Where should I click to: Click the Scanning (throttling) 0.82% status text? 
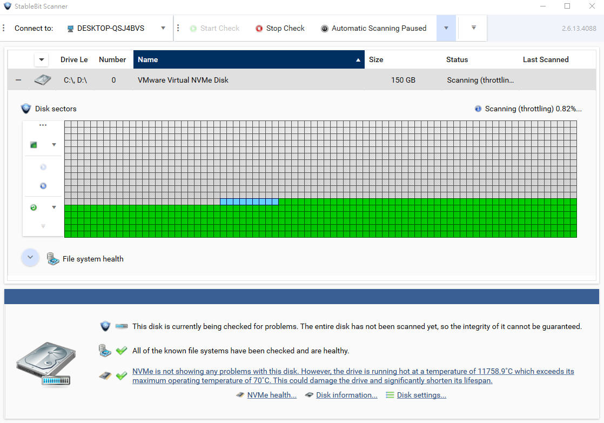(533, 109)
